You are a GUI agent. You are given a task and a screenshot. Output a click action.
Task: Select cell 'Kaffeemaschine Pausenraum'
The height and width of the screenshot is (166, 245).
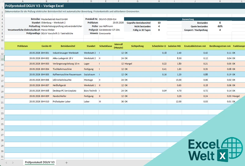[x=68, y=74]
